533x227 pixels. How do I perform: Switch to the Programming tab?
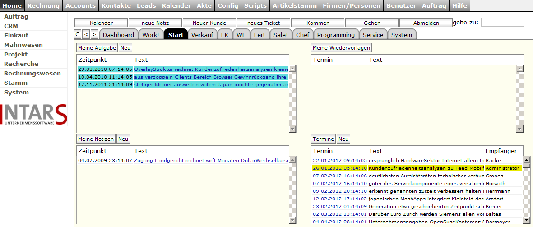[336, 35]
